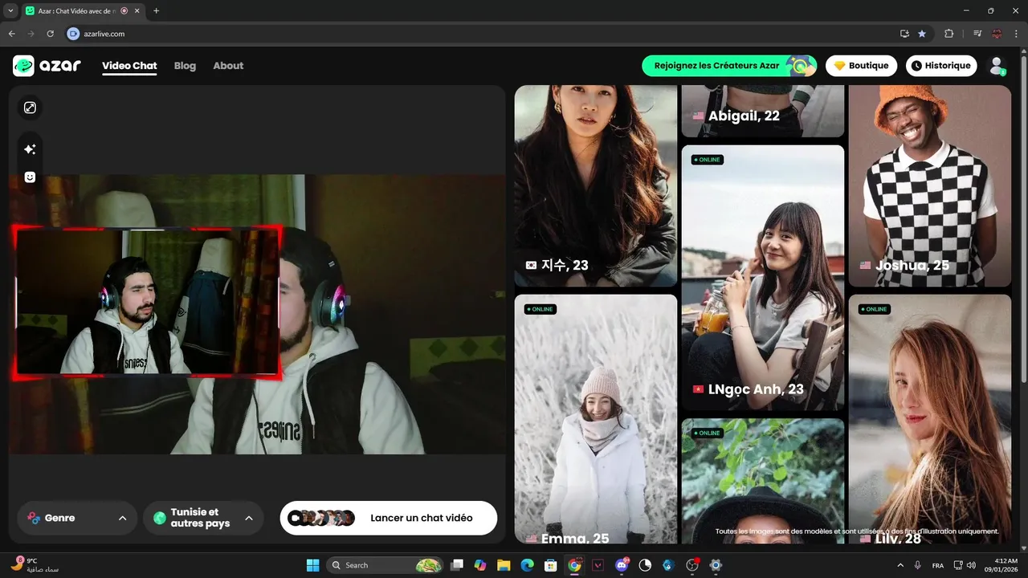
Task: Open the volume tray icon
Action: (x=971, y=565)
